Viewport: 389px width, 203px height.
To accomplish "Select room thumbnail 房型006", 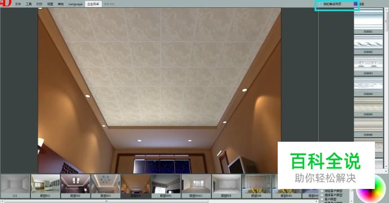I will tap(256, 186).
